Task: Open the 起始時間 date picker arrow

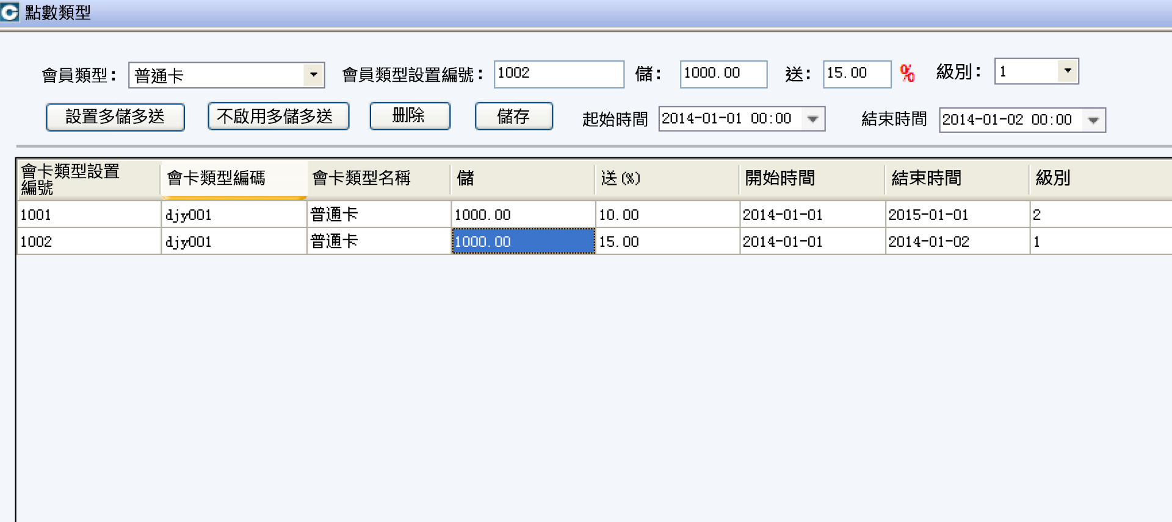Action: 812,119
